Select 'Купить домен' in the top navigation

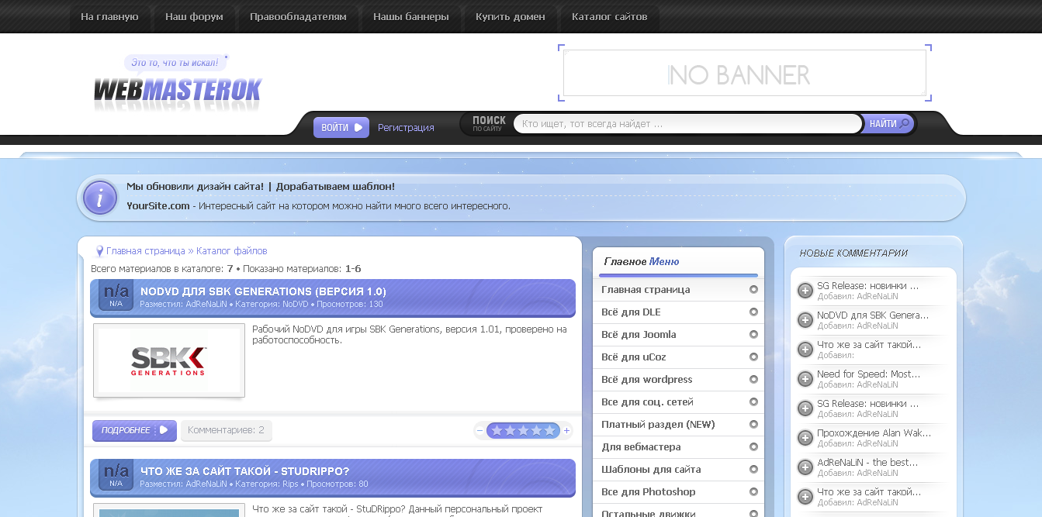point(511,16)
